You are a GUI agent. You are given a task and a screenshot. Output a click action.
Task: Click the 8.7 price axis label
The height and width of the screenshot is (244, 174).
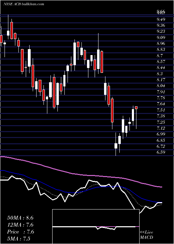[x=160, y=56]
